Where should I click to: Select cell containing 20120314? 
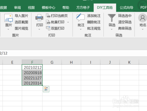click(32, 83)
